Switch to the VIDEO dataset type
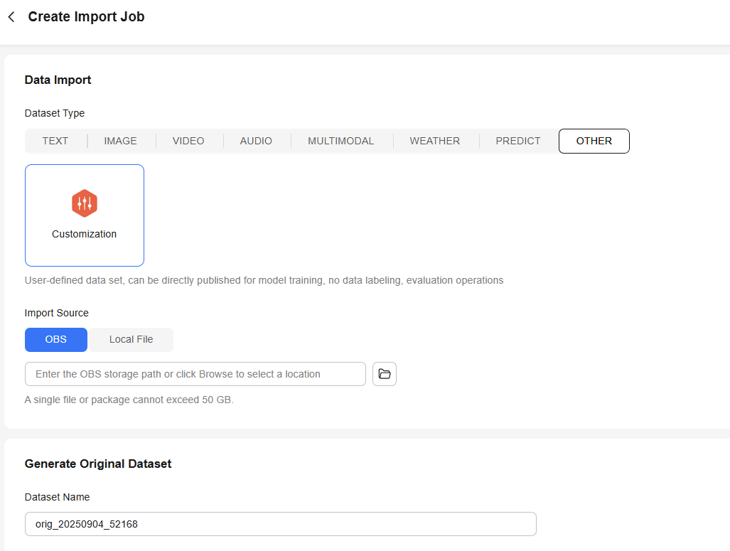The image size is (730, 551). click(188, 141)
